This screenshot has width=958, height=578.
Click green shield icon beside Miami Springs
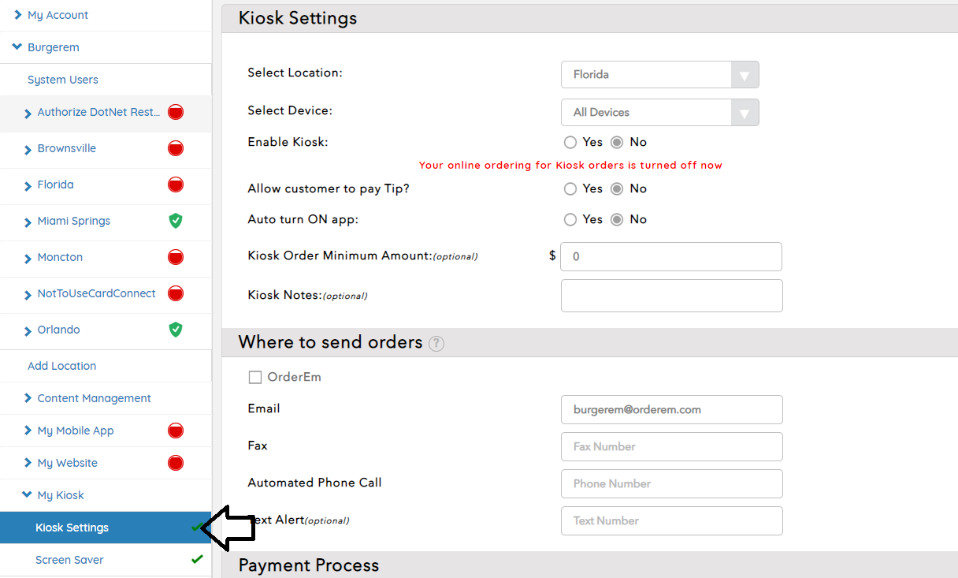176,221
